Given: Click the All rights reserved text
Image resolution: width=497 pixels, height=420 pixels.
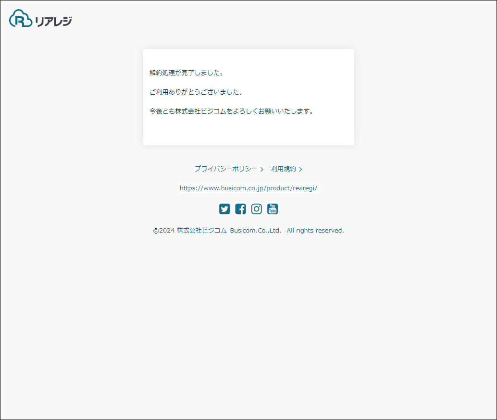Looking at the screenshot, I should (x=315, y=231).
